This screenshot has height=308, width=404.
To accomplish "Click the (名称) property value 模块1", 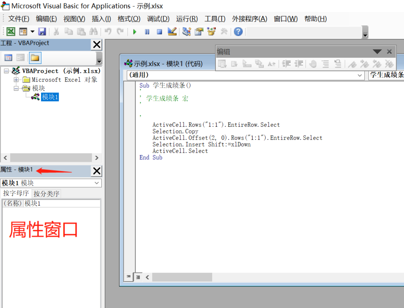I will (x=62, y=203).
